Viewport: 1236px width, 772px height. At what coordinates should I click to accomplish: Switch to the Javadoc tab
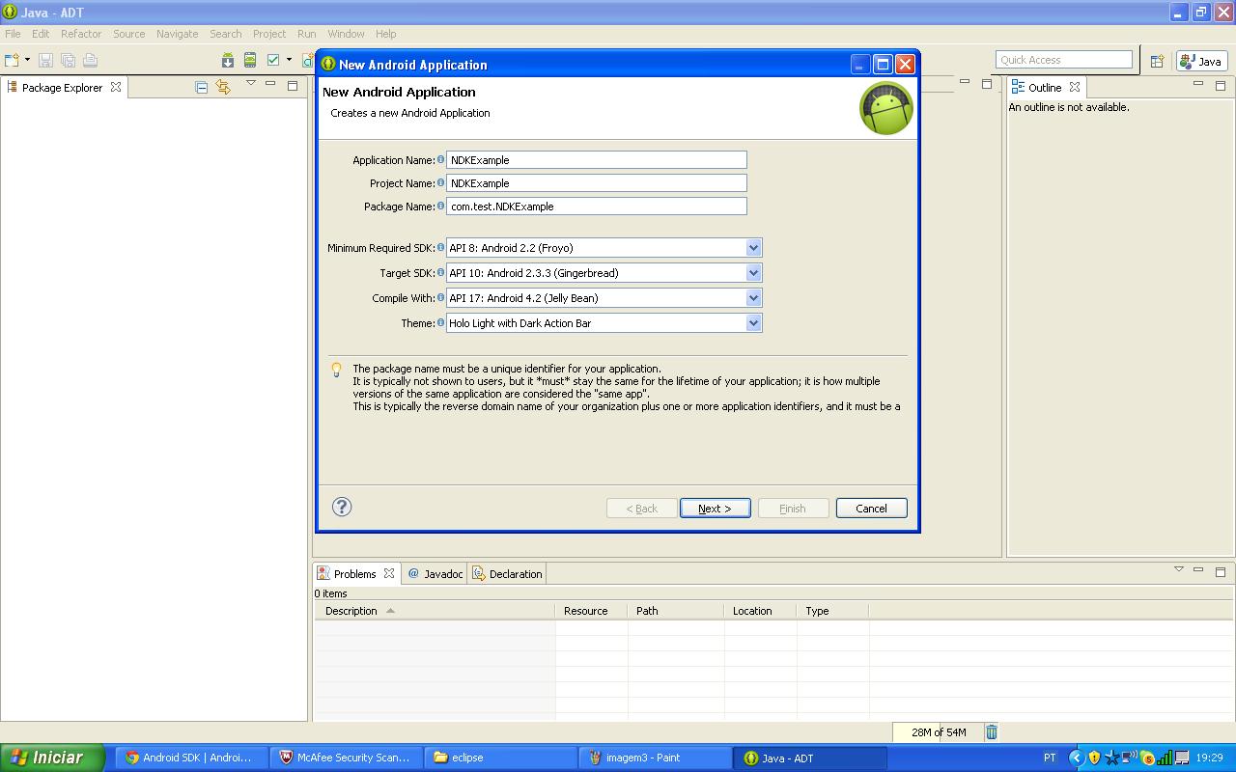point(435,574)
